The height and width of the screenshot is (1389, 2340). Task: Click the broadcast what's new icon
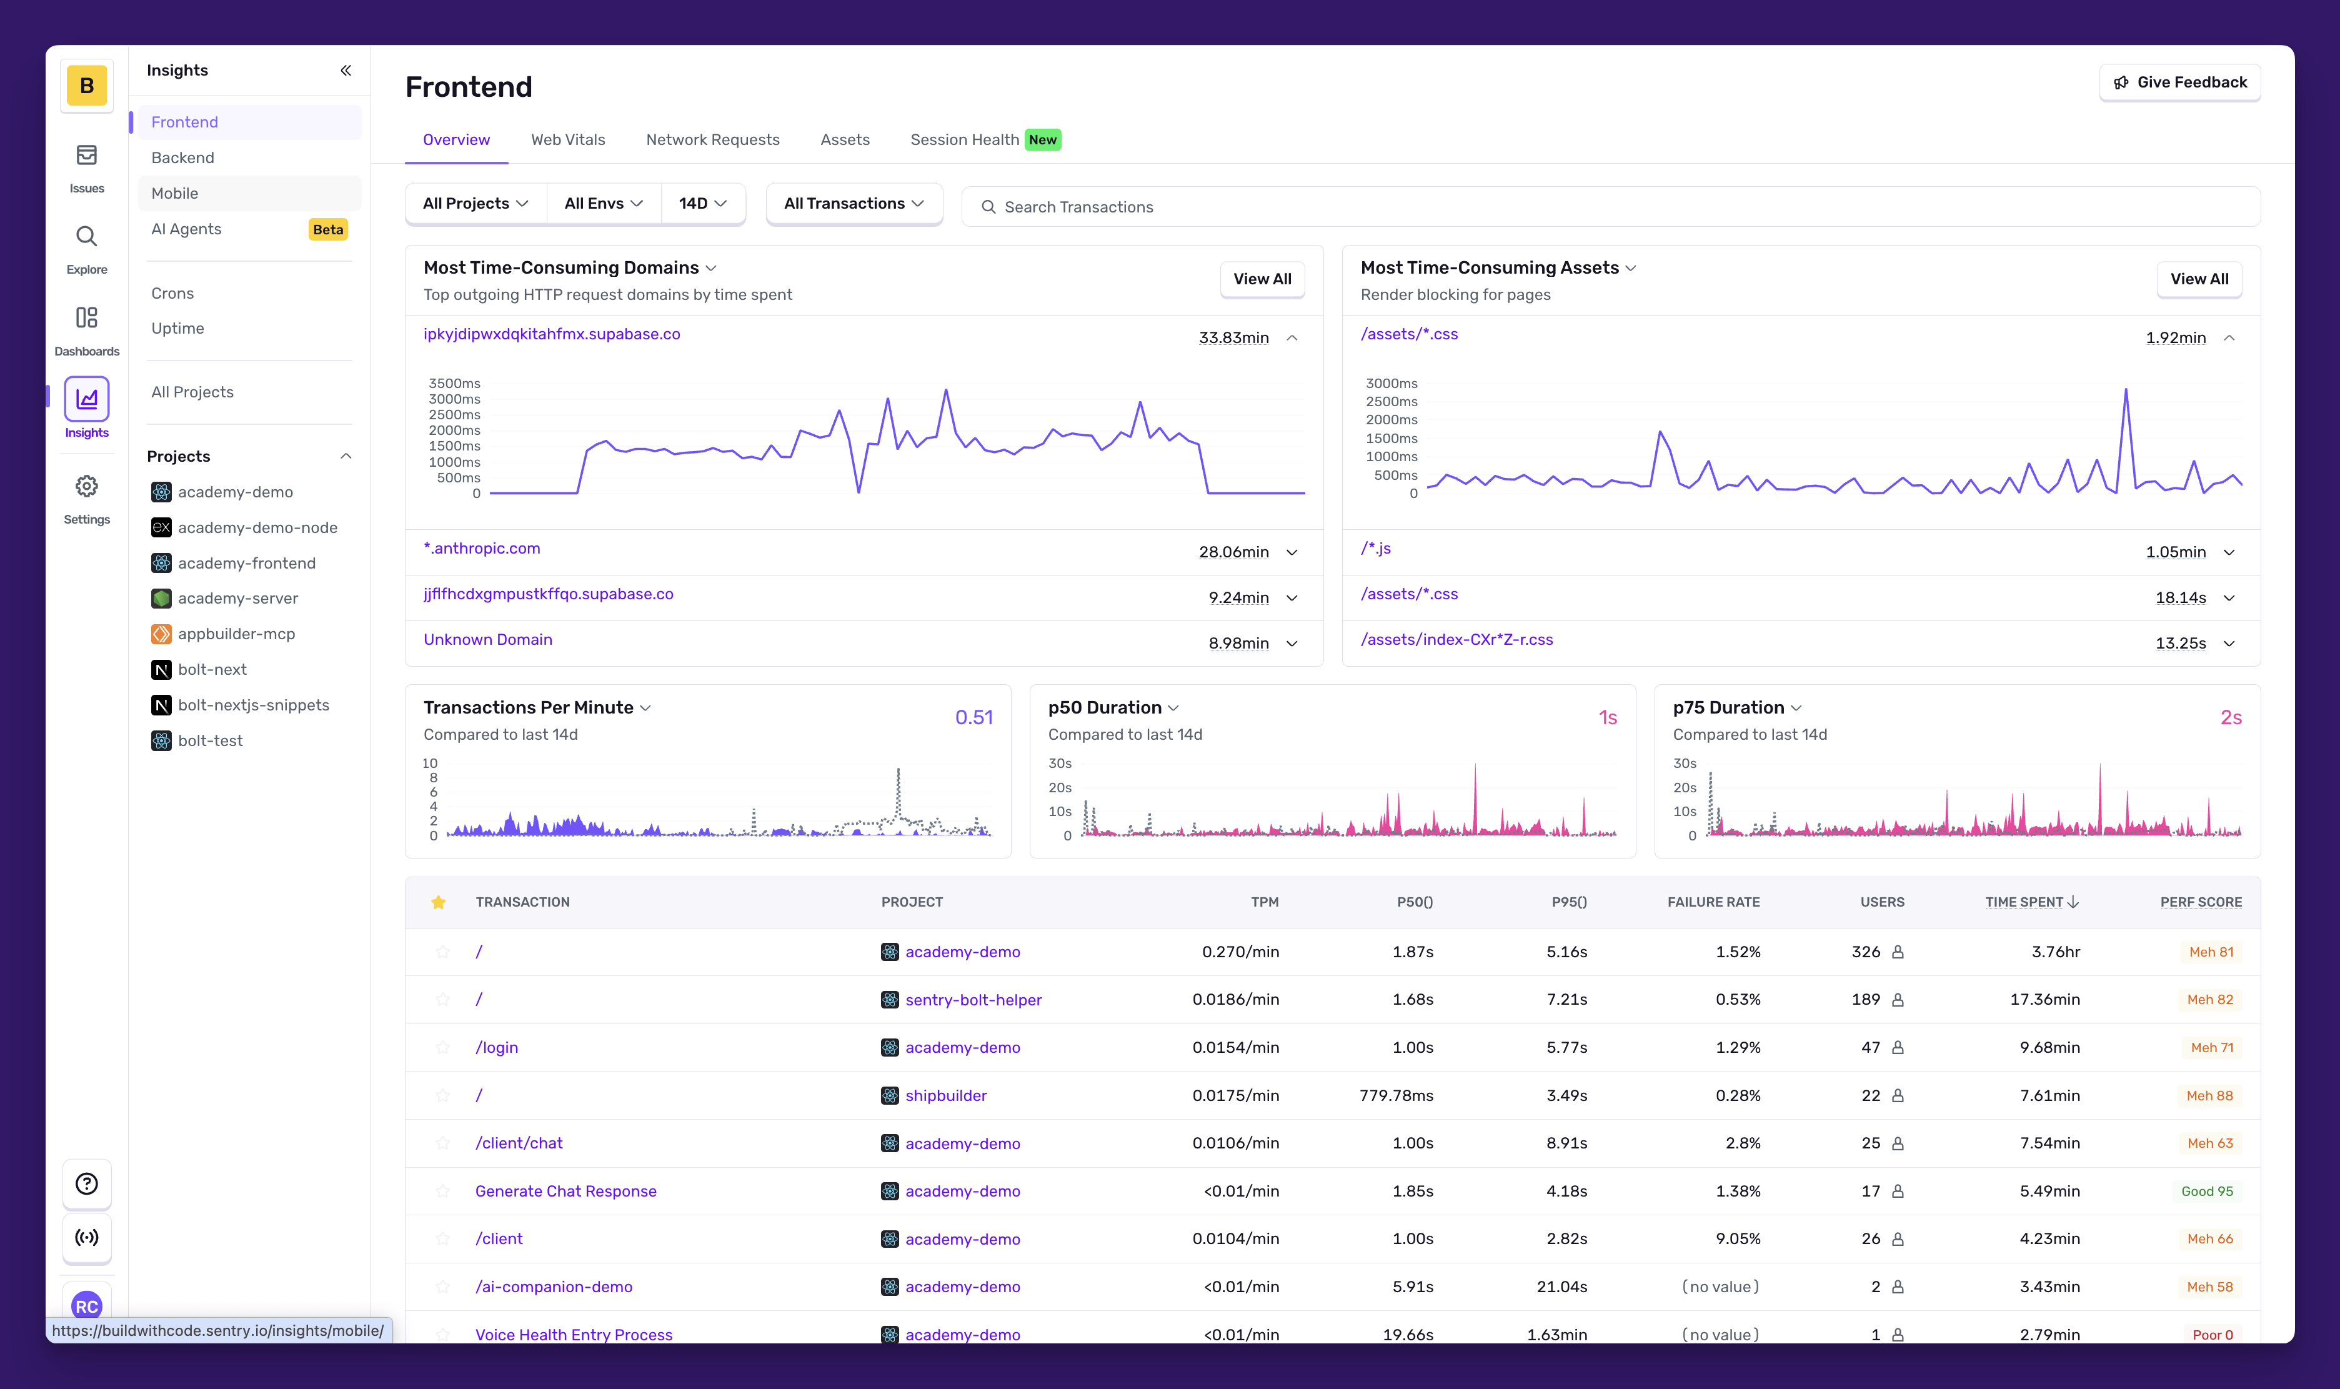point(86,1237)
